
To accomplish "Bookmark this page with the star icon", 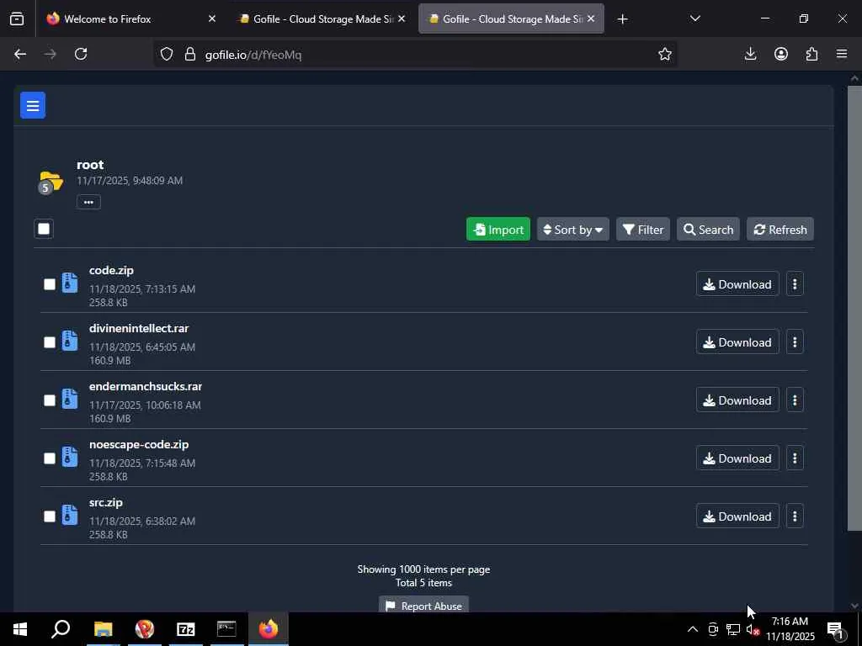I will coord(665,54).
